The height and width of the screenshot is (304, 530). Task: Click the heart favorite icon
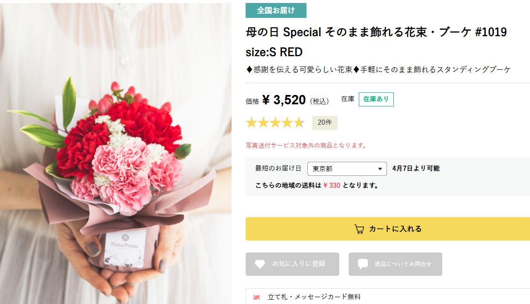pos(260,264)
